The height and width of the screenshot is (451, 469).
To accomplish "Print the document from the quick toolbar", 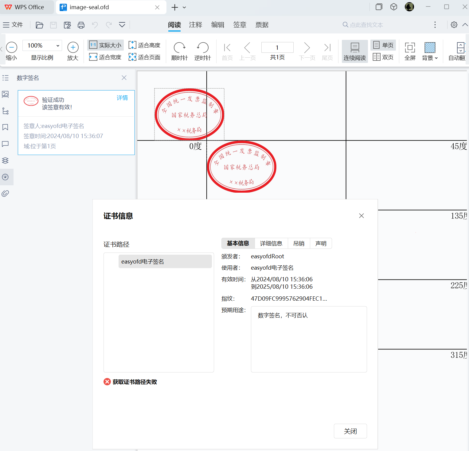I will (81, 25).
